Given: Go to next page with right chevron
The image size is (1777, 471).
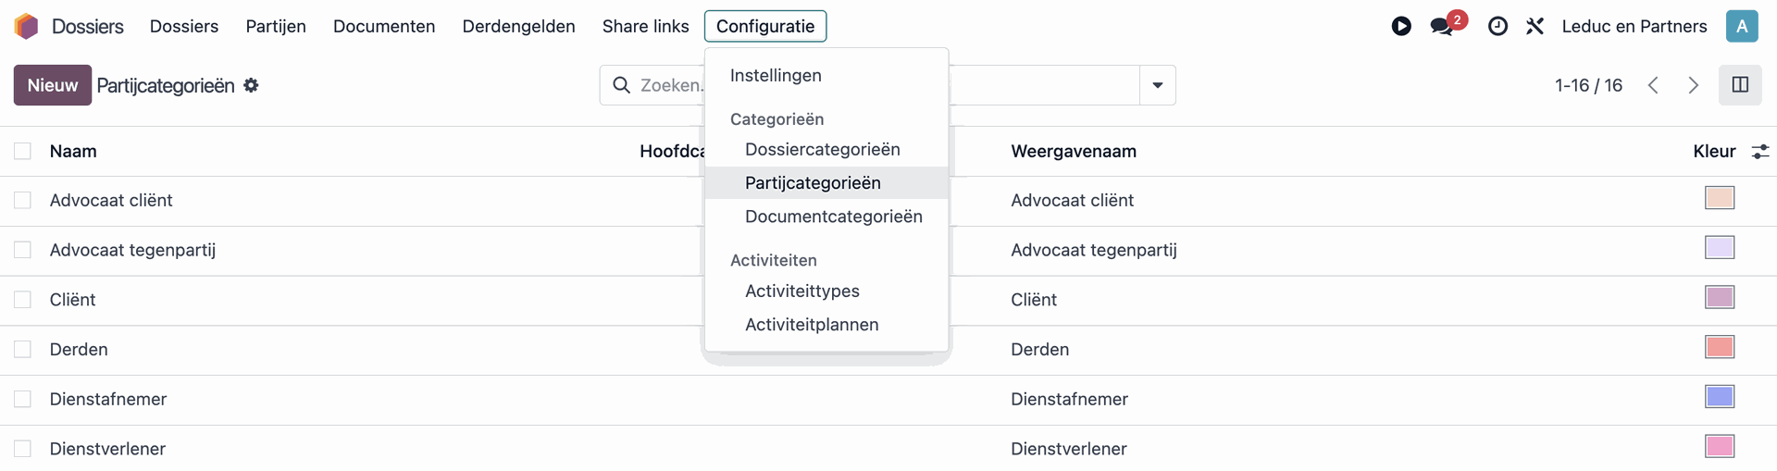Looking at the screenshot, I should pyautogui.click(x=1693, y=85).
